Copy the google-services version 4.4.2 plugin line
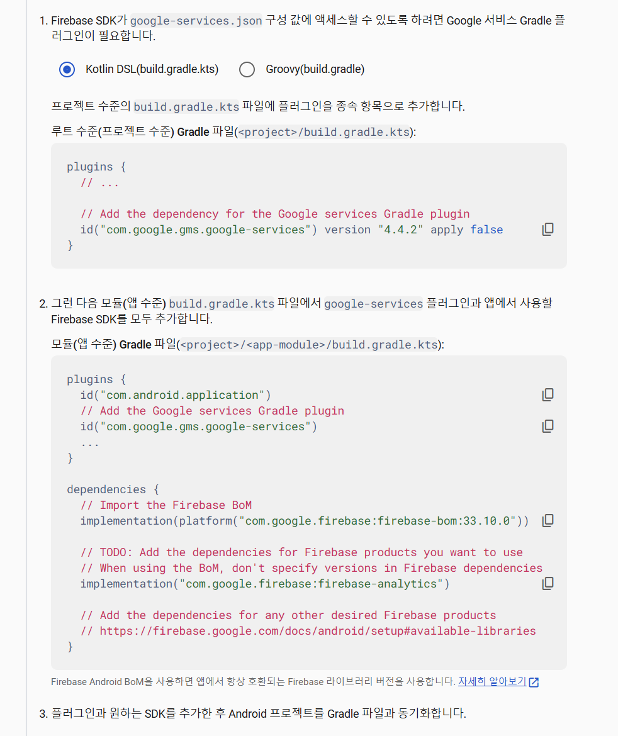 548,229
